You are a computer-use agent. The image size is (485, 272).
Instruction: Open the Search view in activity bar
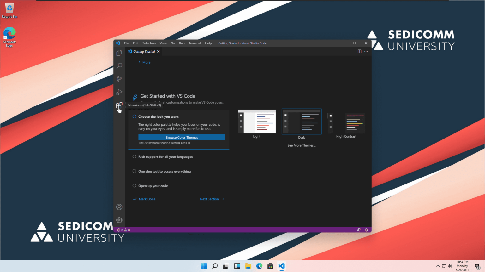119,66
